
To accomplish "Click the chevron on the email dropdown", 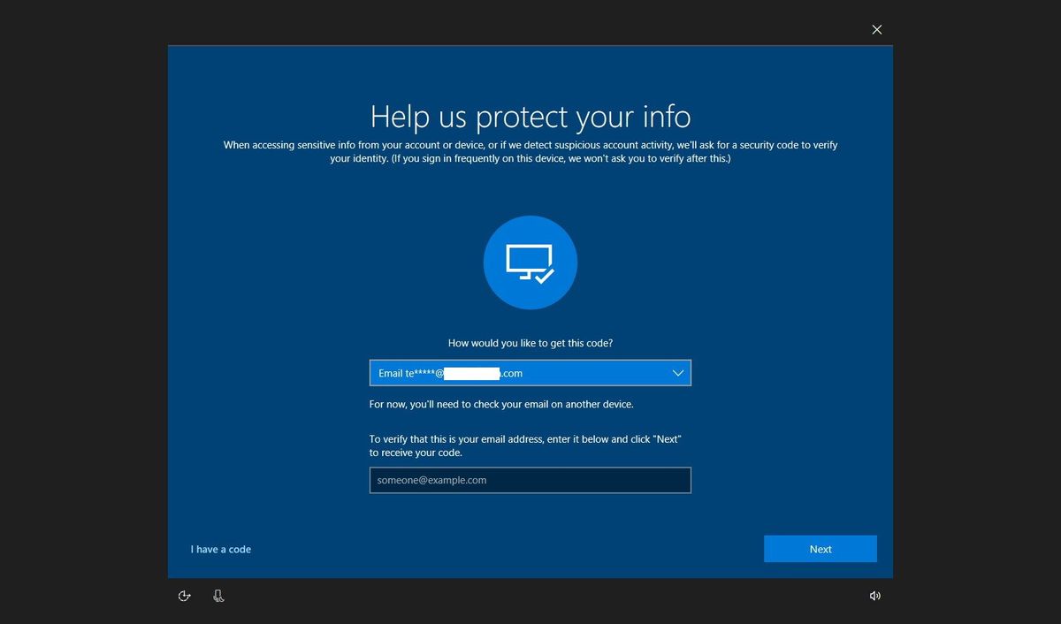I will tap(677, 373).
